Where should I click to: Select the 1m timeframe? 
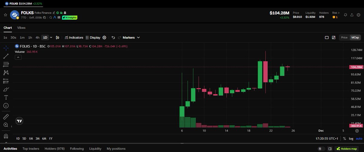pyautogui.click(x=22, y=38)
